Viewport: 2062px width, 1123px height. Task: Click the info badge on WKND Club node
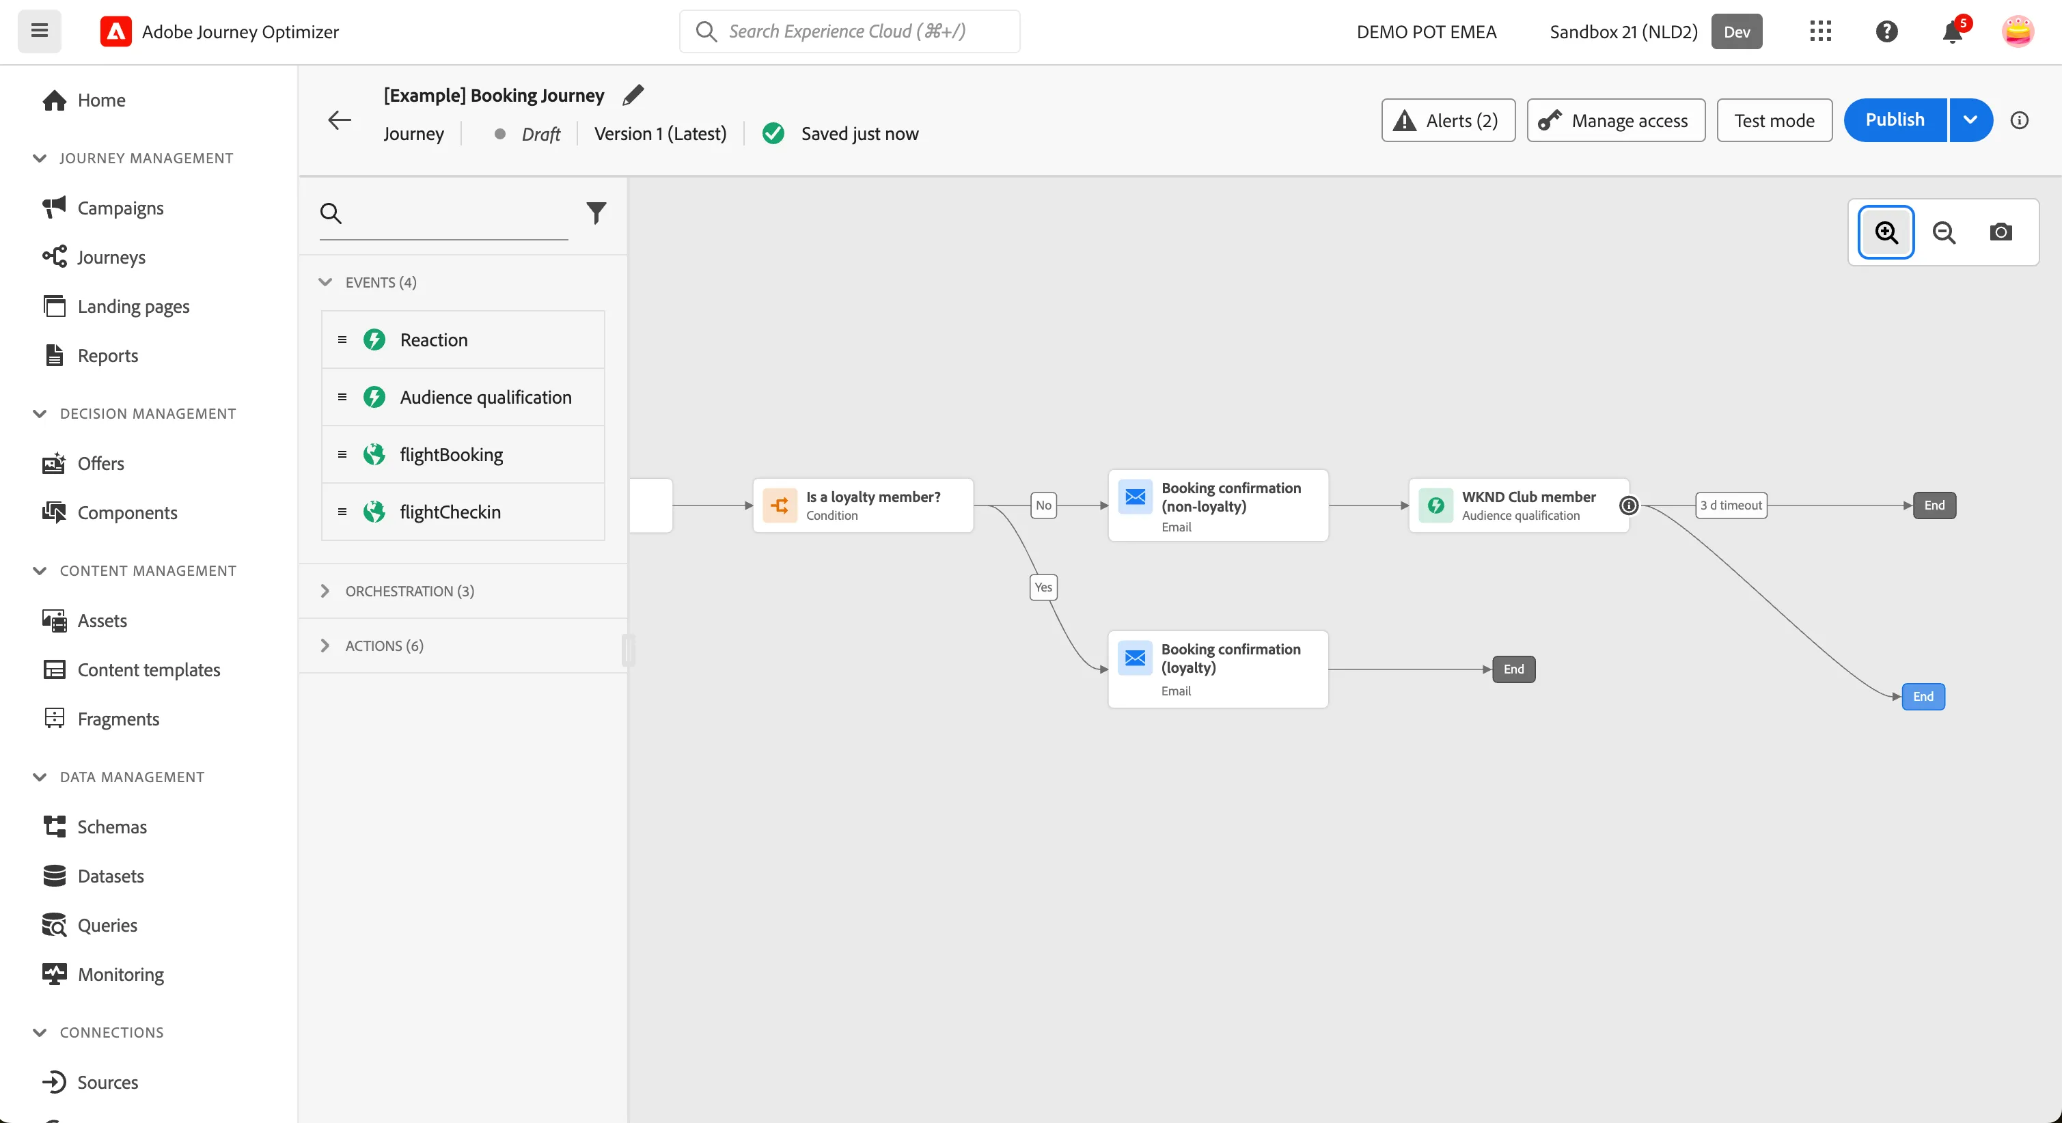coord(1628,505)
